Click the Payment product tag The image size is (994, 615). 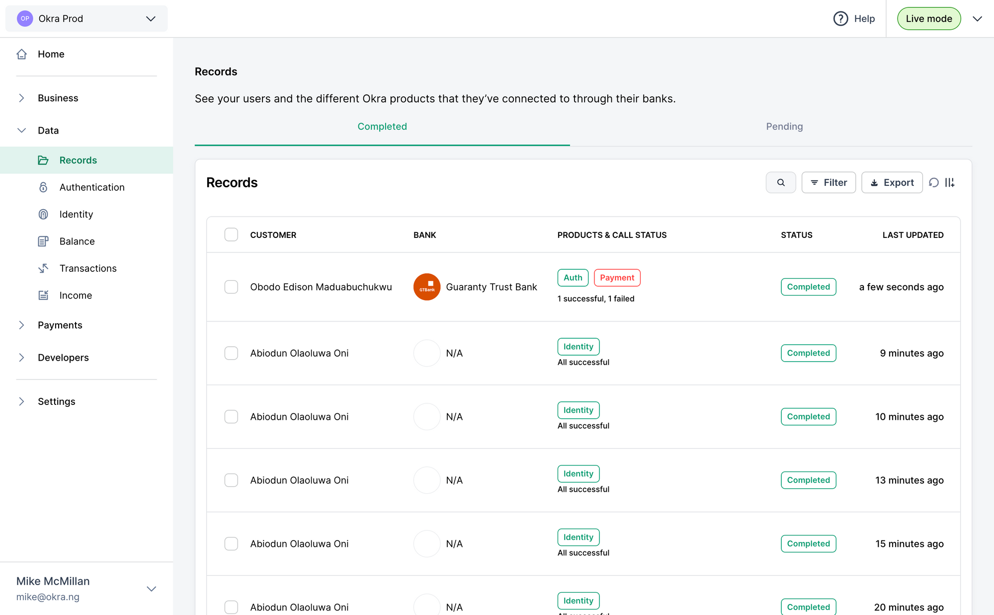coord(617,278)
